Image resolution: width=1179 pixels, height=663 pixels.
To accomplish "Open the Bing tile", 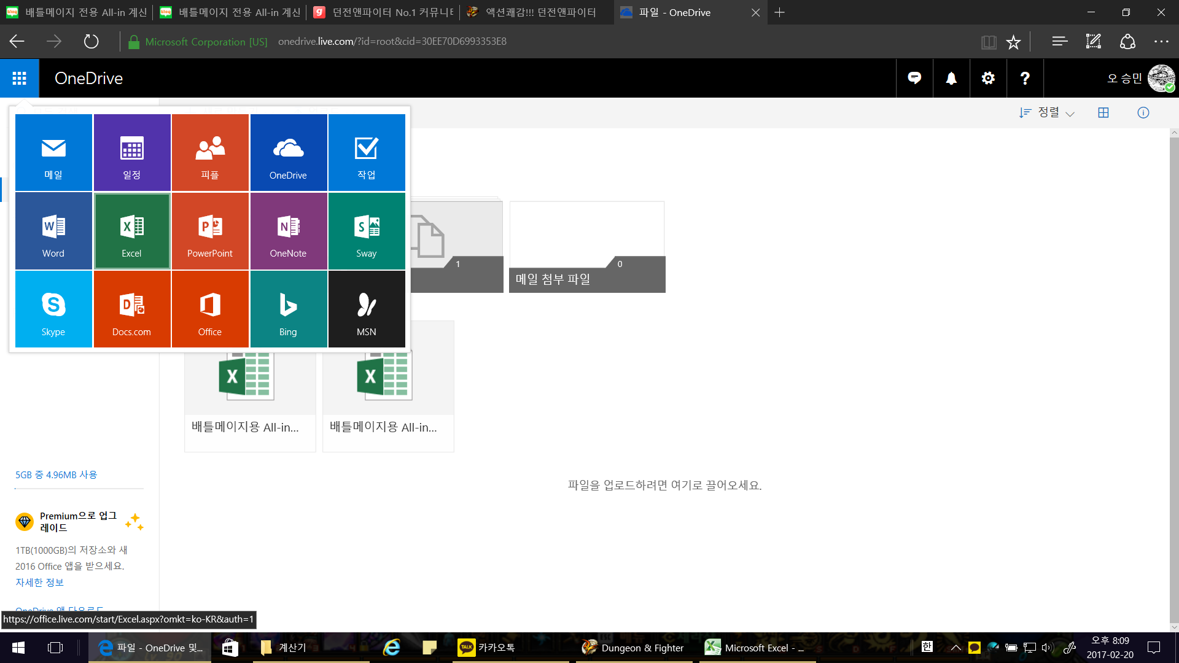I will pos(288,309).
